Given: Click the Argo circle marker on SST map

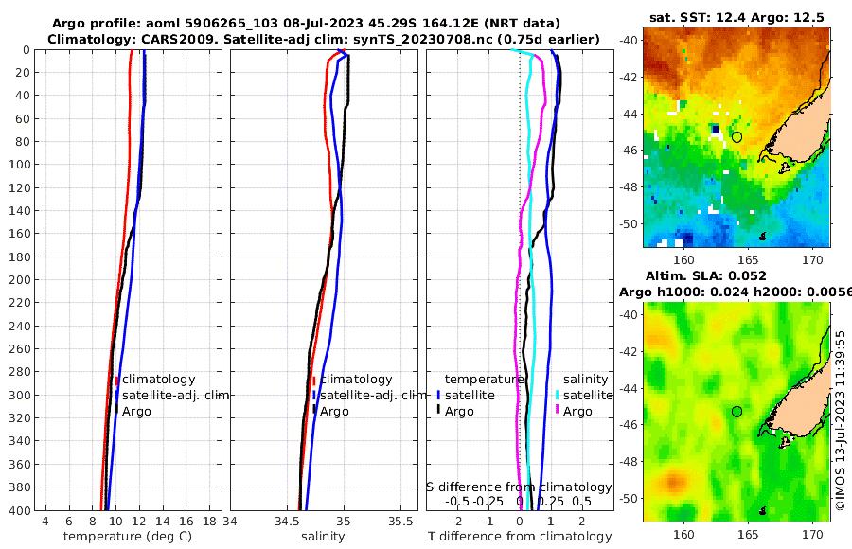Looking at the screenshot, I should pos(737,137).
